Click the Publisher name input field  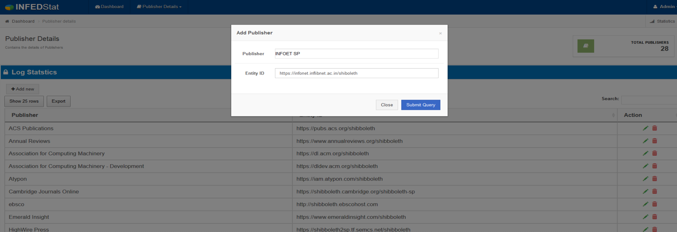(356, 54)
